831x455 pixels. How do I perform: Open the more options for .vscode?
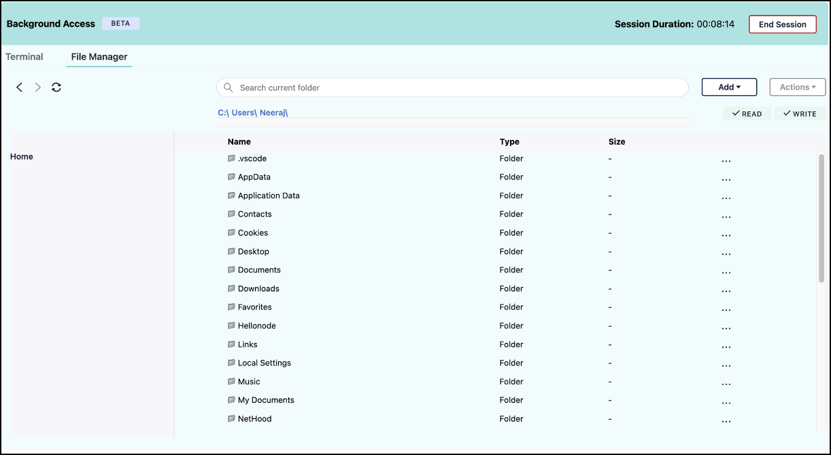pos(726,161)
